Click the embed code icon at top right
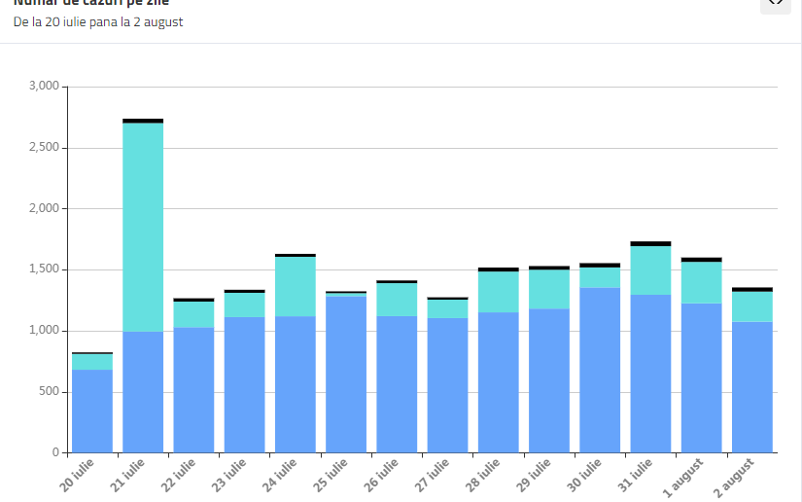Image resolution: width=802 pixels, height=502 pixels. (775, 3)
